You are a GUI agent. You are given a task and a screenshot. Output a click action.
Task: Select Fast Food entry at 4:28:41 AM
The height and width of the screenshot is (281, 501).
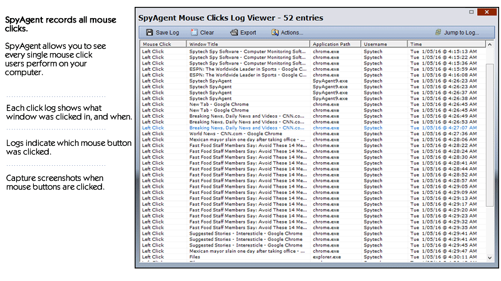tap(312, 163)
